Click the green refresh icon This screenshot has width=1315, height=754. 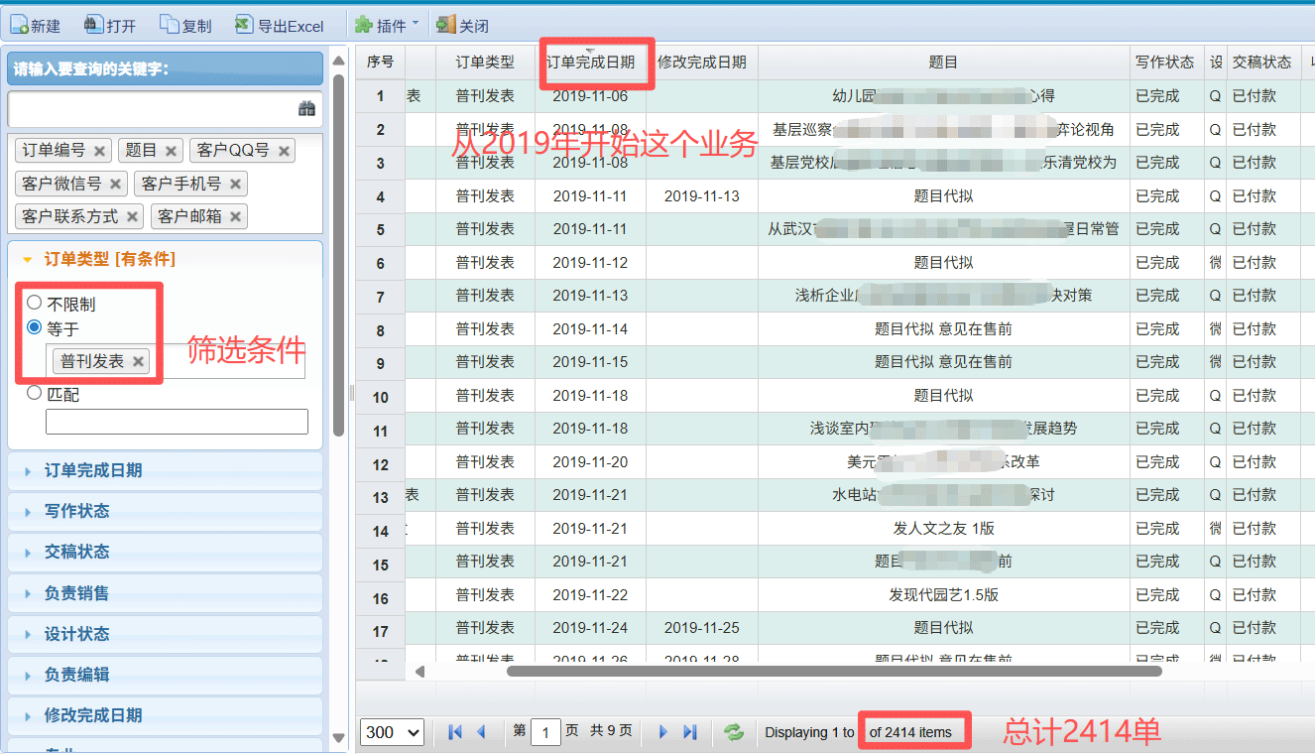pos(734,732)
